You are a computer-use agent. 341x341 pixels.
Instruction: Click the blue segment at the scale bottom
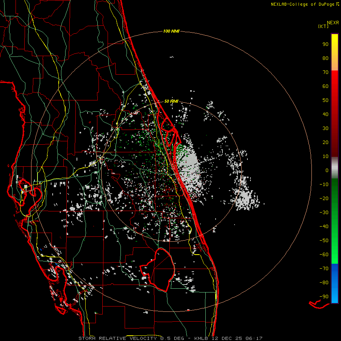[x=335, y=283]
